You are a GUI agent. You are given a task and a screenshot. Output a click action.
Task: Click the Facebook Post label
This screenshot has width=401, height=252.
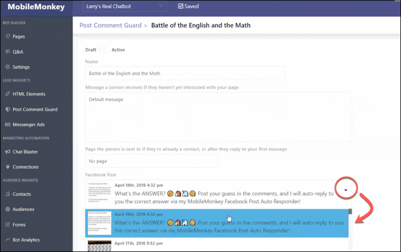pos(100,175)
